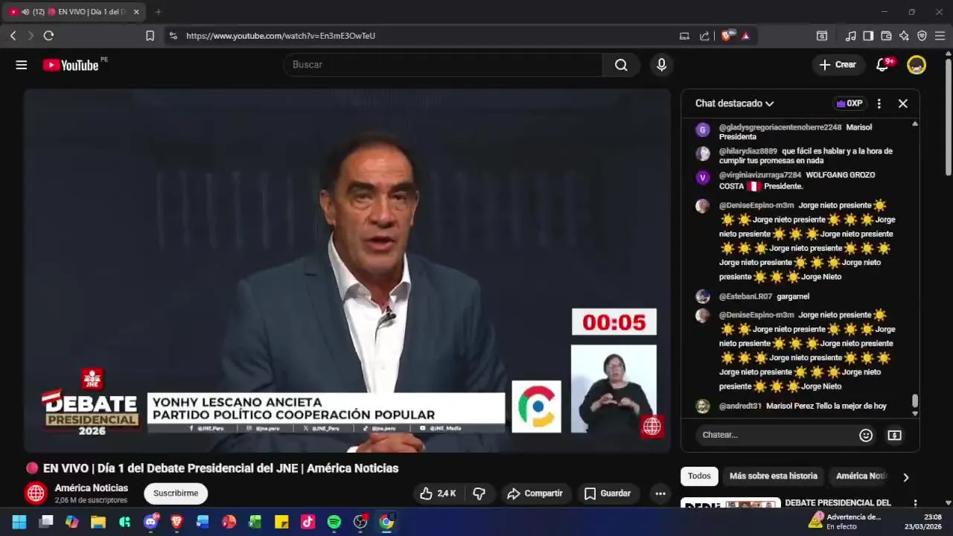Image resolution: width=953 pixels, height=536 pixels.
Task: Click the live video player
Action: 347,271
